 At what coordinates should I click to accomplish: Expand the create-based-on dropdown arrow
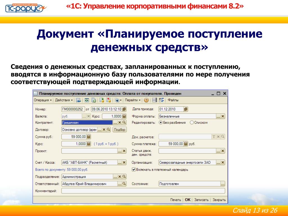pos(121,100)
